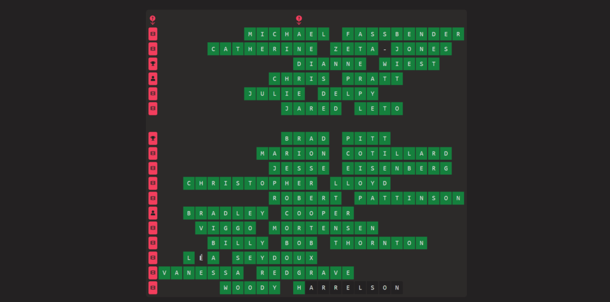Screen dimensions: 610x302
Task: Select the last empty tile of Harrelson's surname
Action: 397,288
